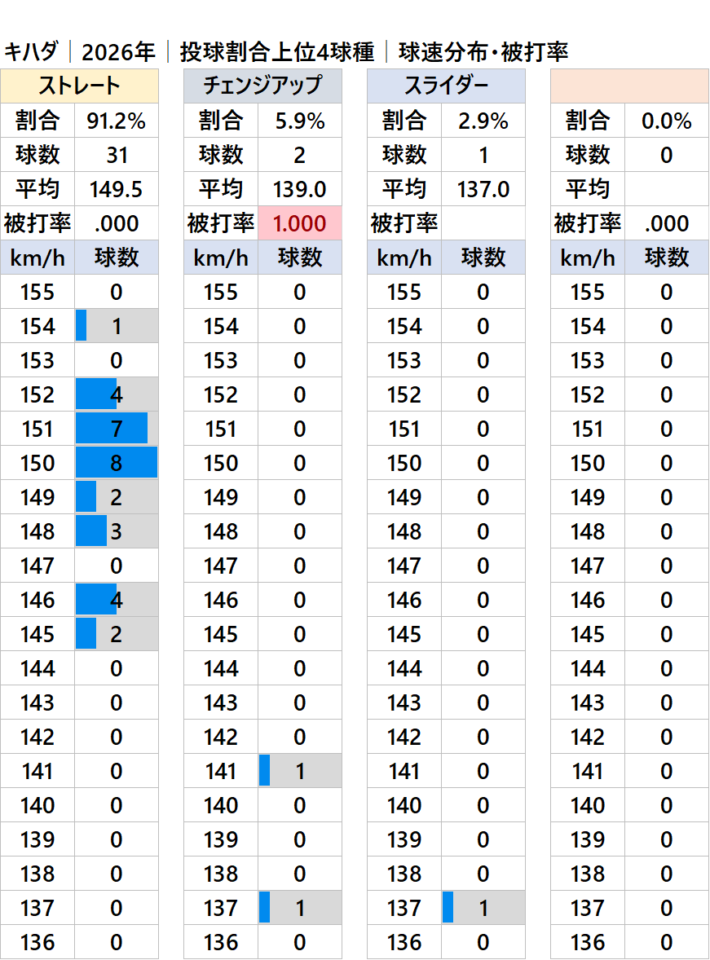
Task: Select the スライダー header cell
Action: (446, 86)
